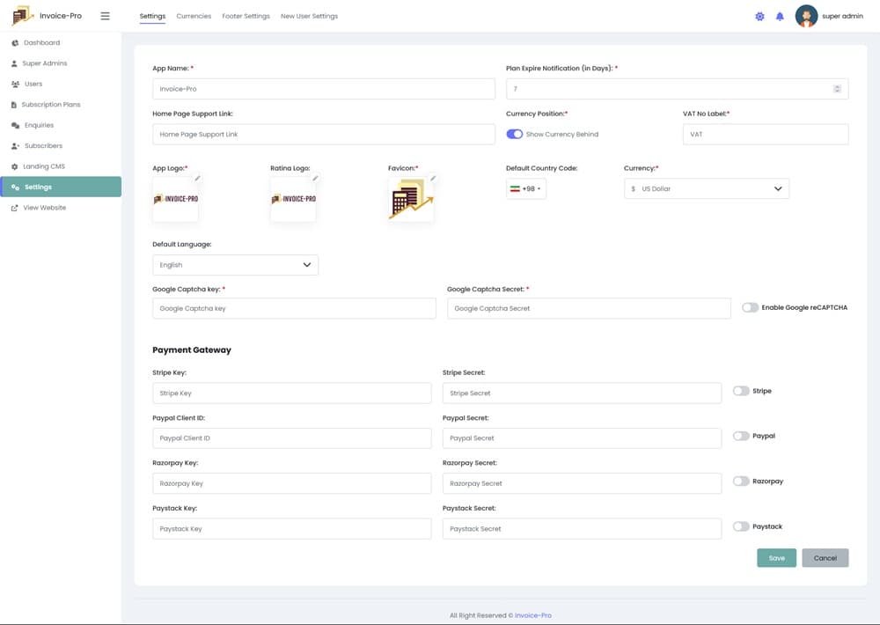Switch to the Currencies tab

point(194,16)
